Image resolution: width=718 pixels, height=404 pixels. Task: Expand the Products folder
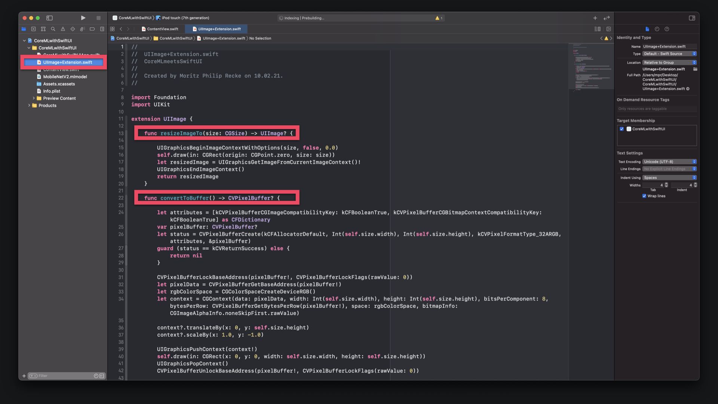click(x=29, y=105)
